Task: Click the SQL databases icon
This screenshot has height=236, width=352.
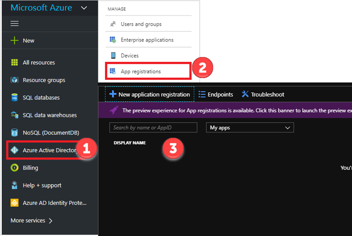Action: pos(14,97)
